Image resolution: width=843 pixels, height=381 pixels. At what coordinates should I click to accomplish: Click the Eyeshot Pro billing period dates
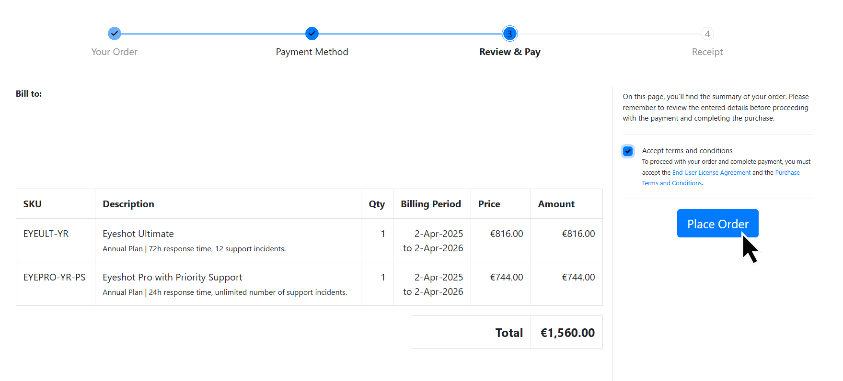point(433,284)
